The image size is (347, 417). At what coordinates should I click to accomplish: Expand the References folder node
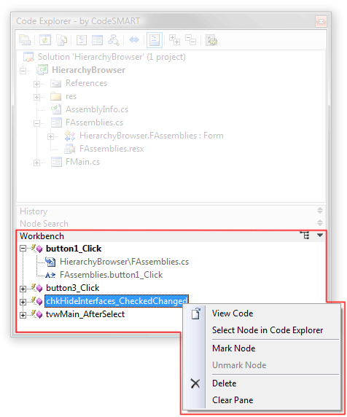36,84
